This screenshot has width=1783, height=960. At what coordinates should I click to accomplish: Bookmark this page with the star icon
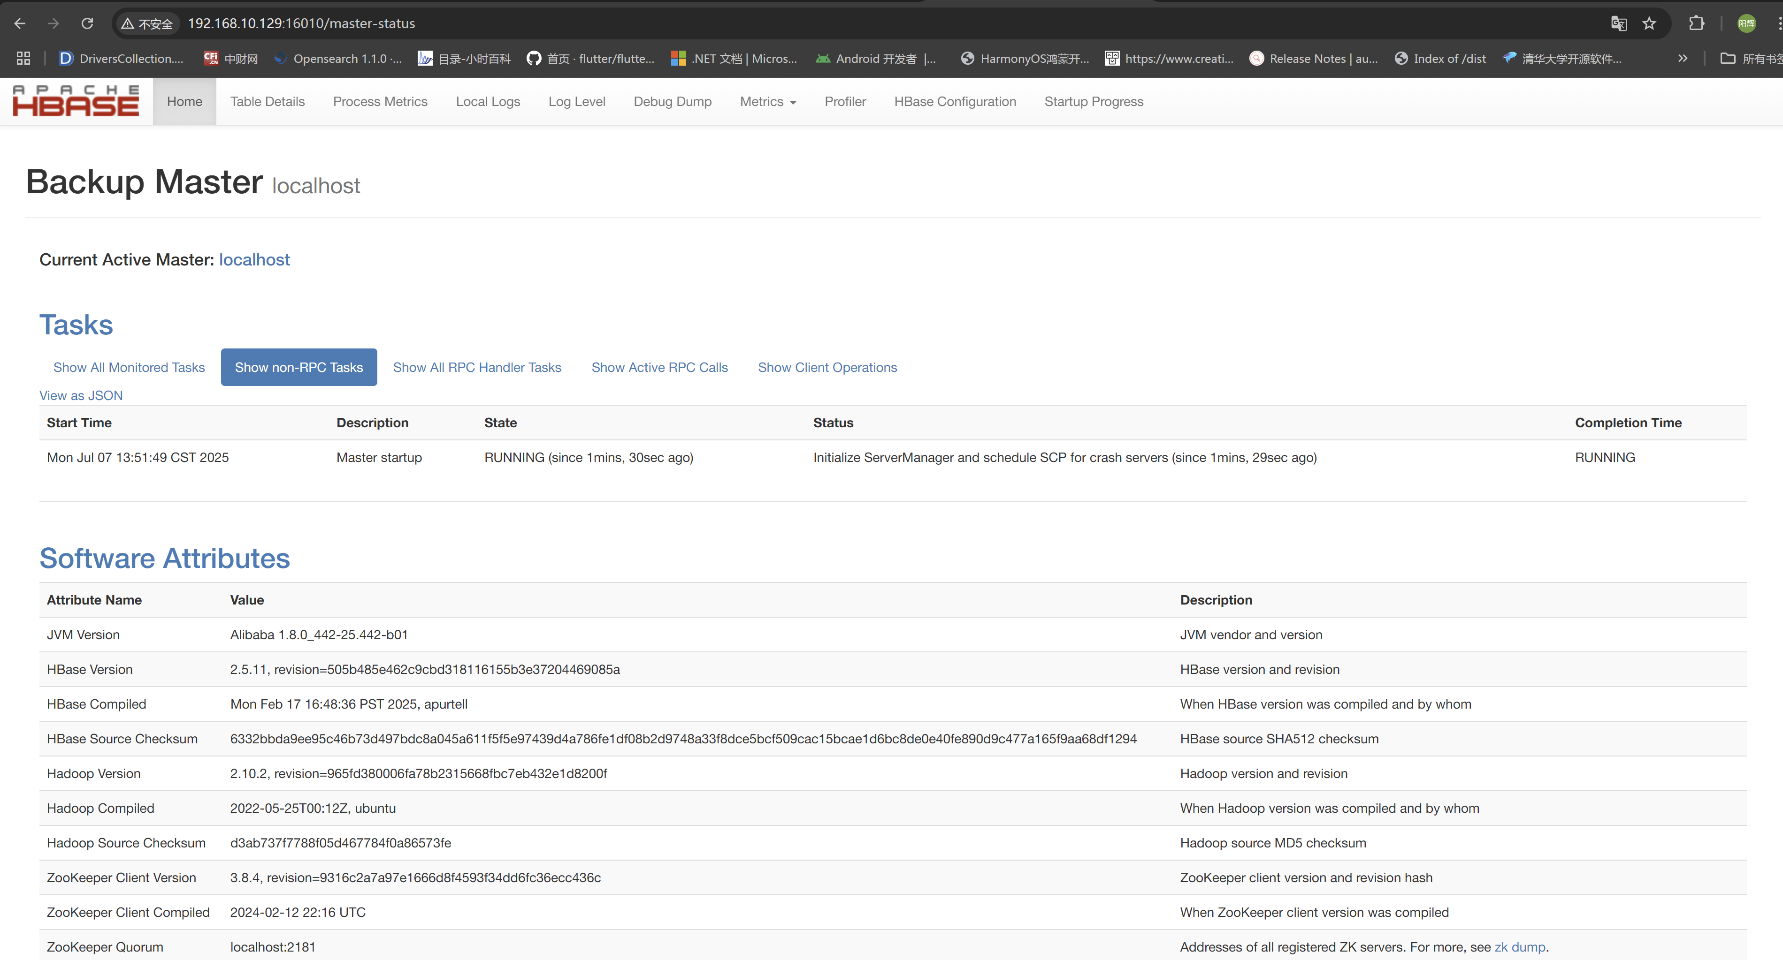coord(1649,23)
